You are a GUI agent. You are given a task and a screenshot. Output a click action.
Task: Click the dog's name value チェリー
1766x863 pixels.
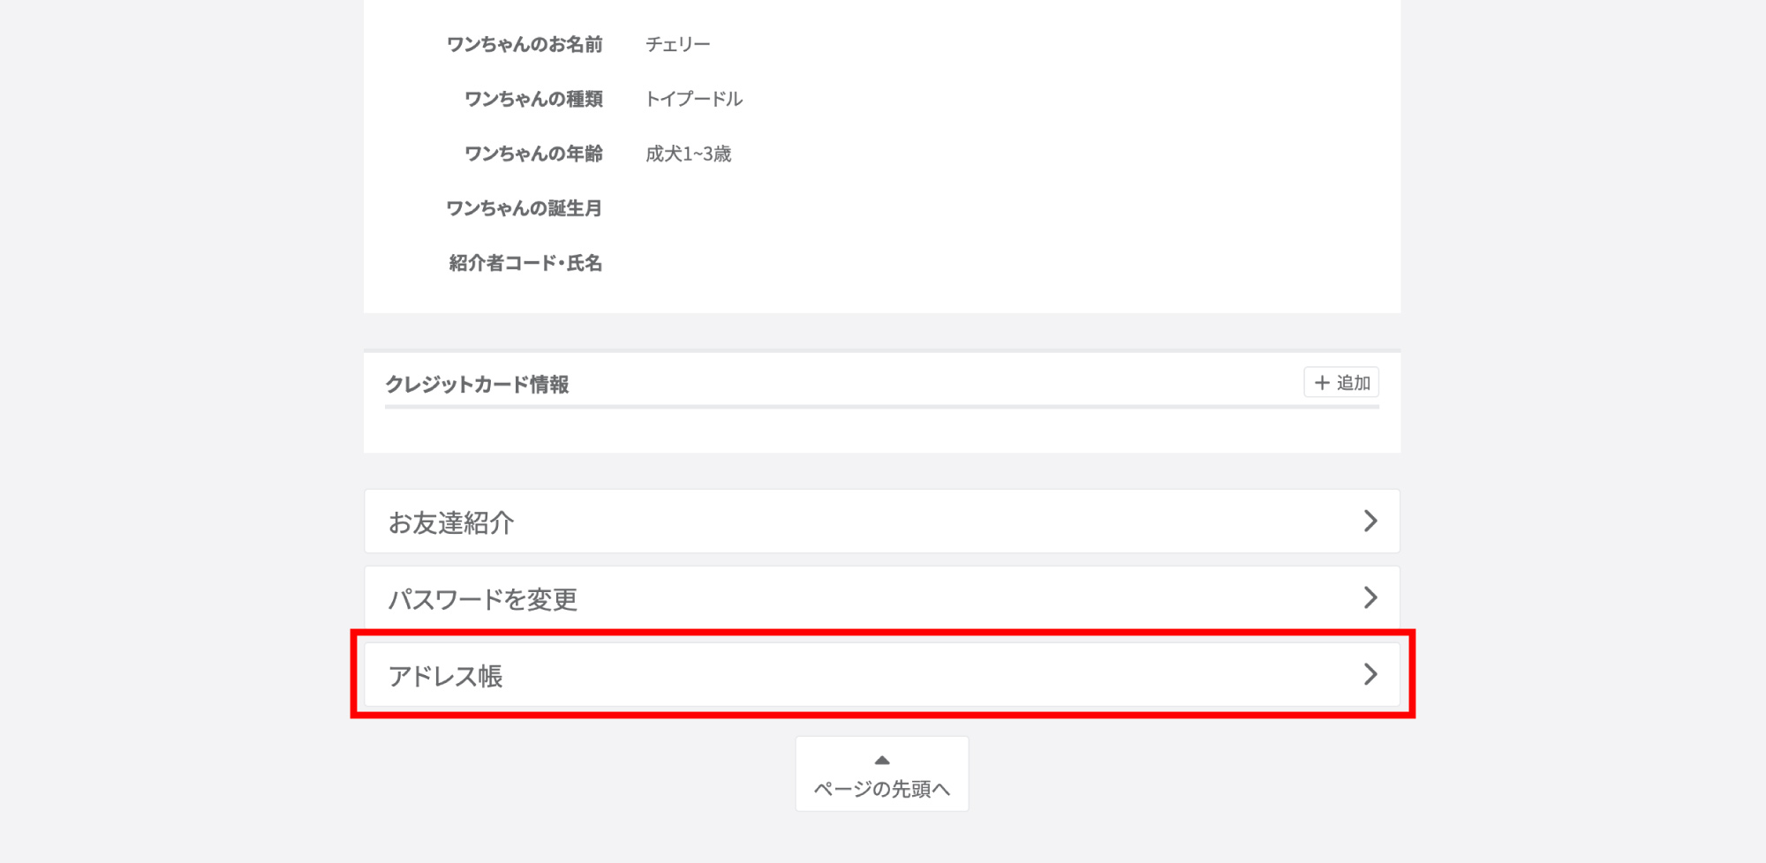pos(679,43)
